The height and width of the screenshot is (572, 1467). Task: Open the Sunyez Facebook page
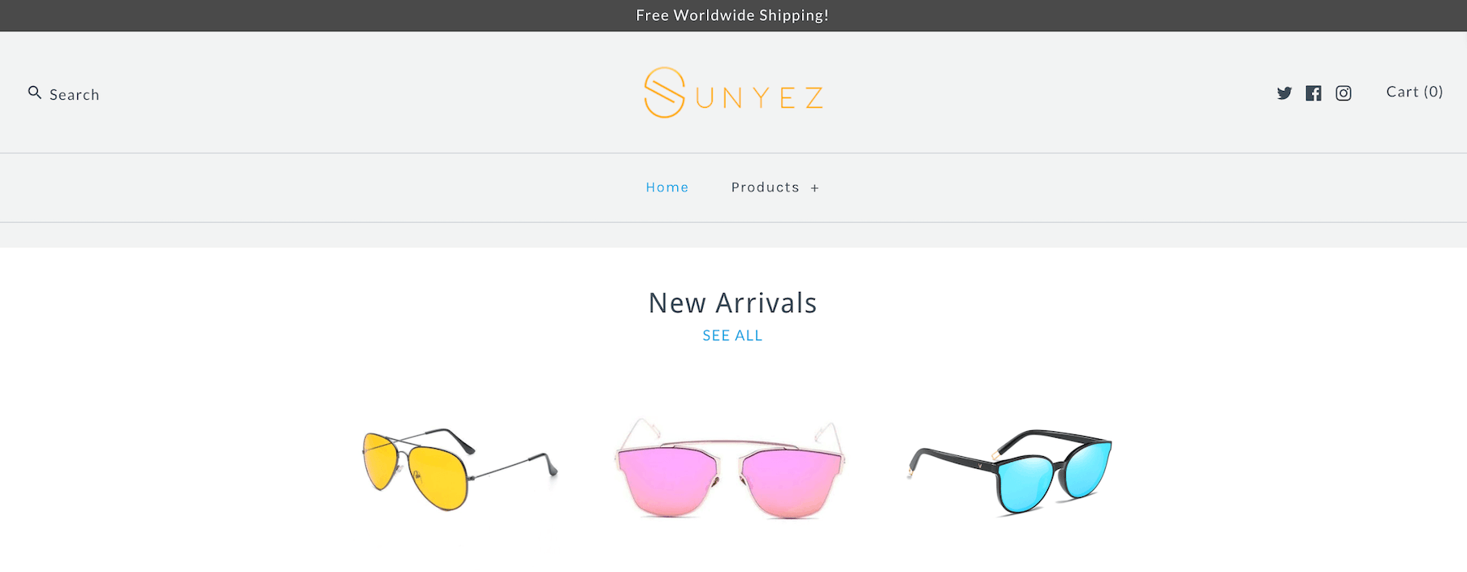pos(1313,93)
